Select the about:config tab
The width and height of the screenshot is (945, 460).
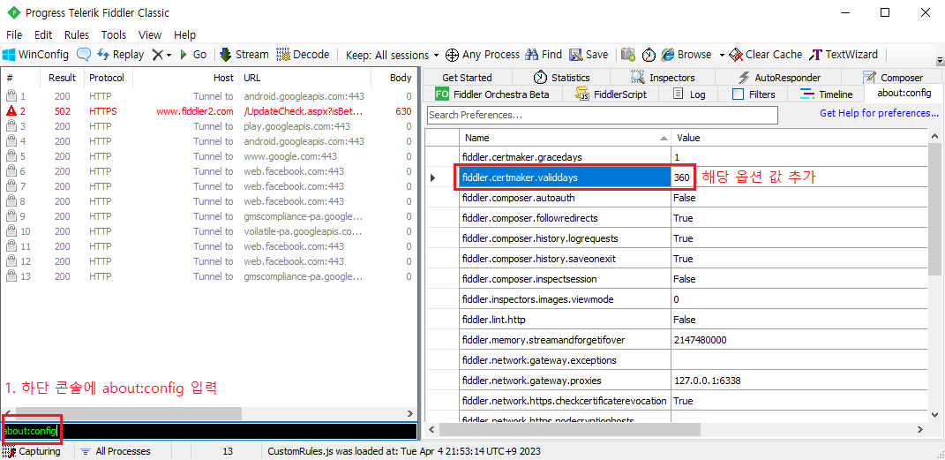point(904,94)
